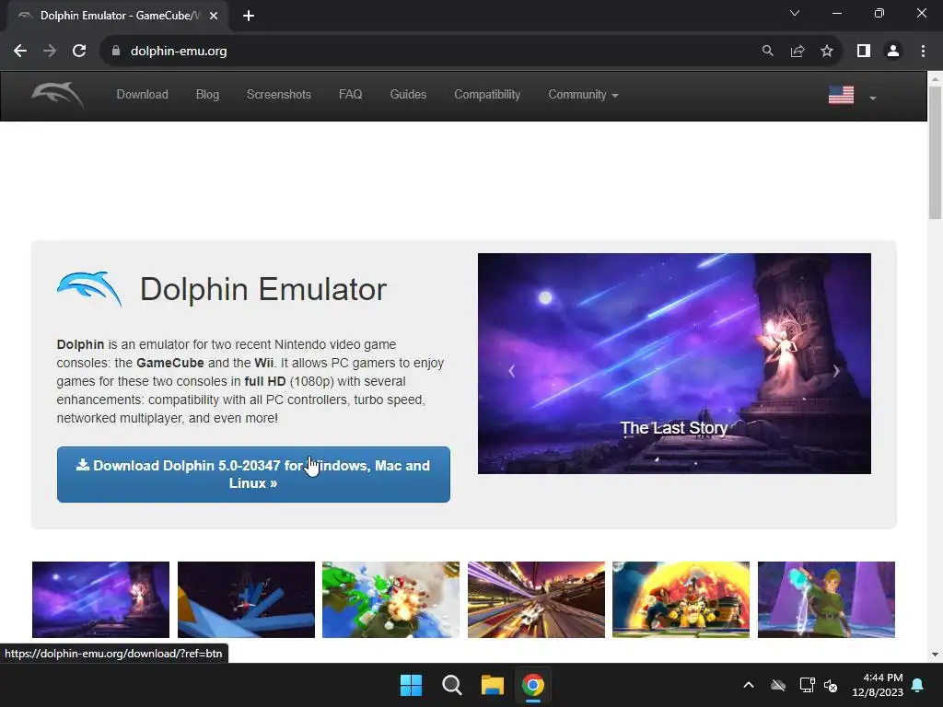Open the Download nav item

coord(143,95)
